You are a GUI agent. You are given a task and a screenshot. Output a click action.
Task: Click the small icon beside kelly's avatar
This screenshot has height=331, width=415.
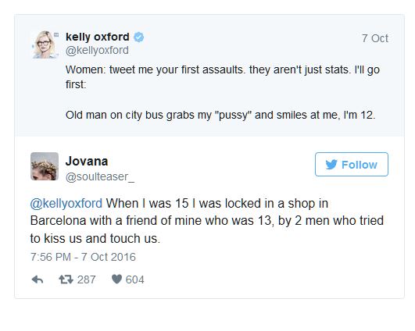(x=55, y=34)
